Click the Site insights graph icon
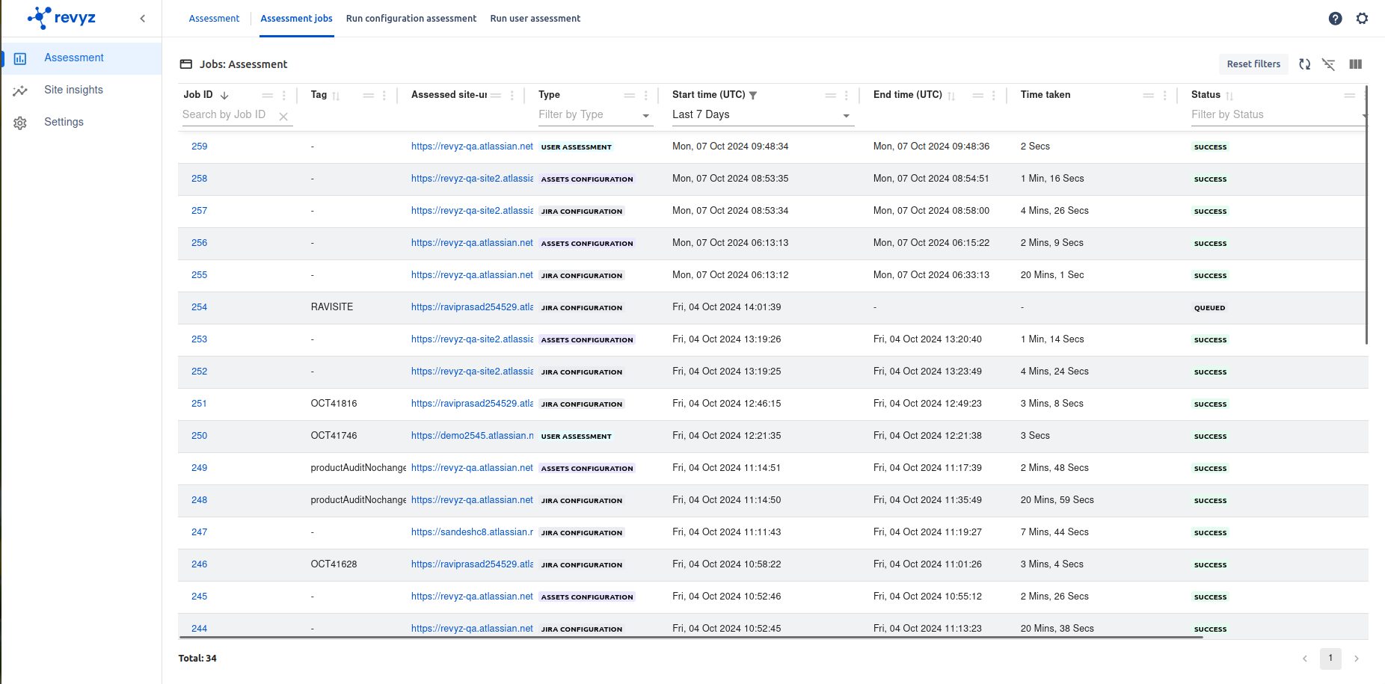This screenshot has height=684, width=1385. (x=20, y=90)
